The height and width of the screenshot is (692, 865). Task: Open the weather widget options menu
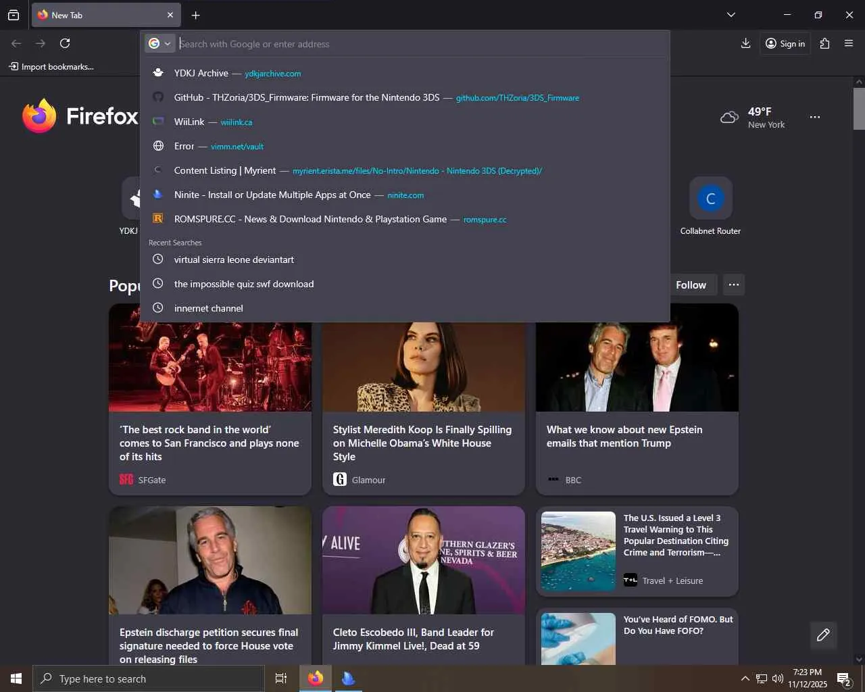815,117
